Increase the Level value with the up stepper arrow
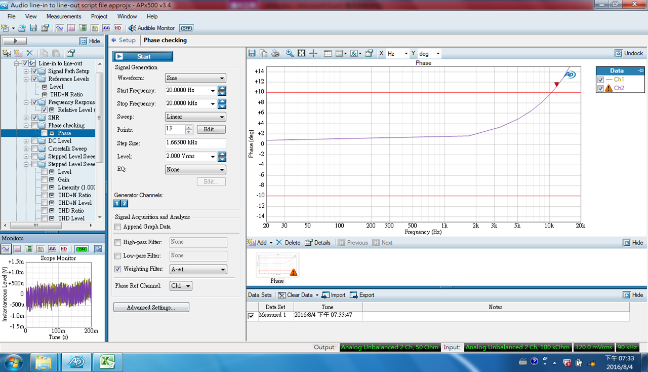 click(x=221, y=154)
